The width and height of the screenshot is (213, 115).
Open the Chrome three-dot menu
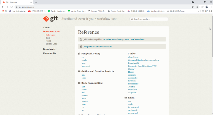coord(211,7)
